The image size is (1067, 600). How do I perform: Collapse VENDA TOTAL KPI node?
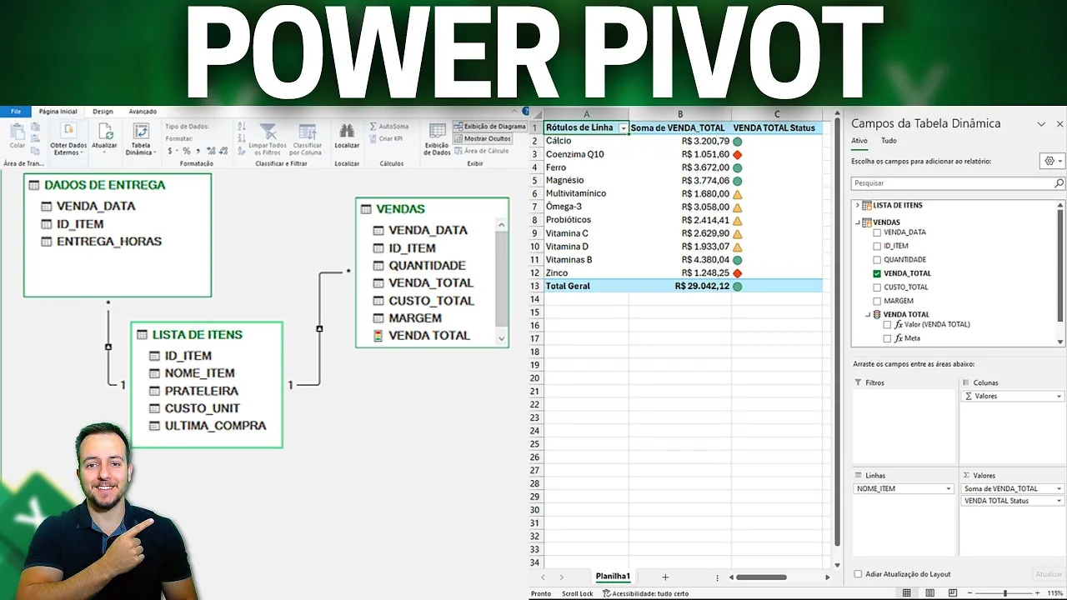point(867,314)
